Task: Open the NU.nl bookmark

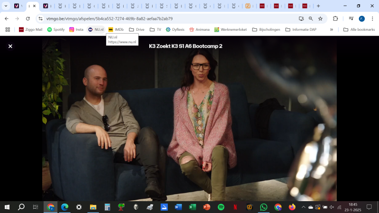Action: (96, 29)
